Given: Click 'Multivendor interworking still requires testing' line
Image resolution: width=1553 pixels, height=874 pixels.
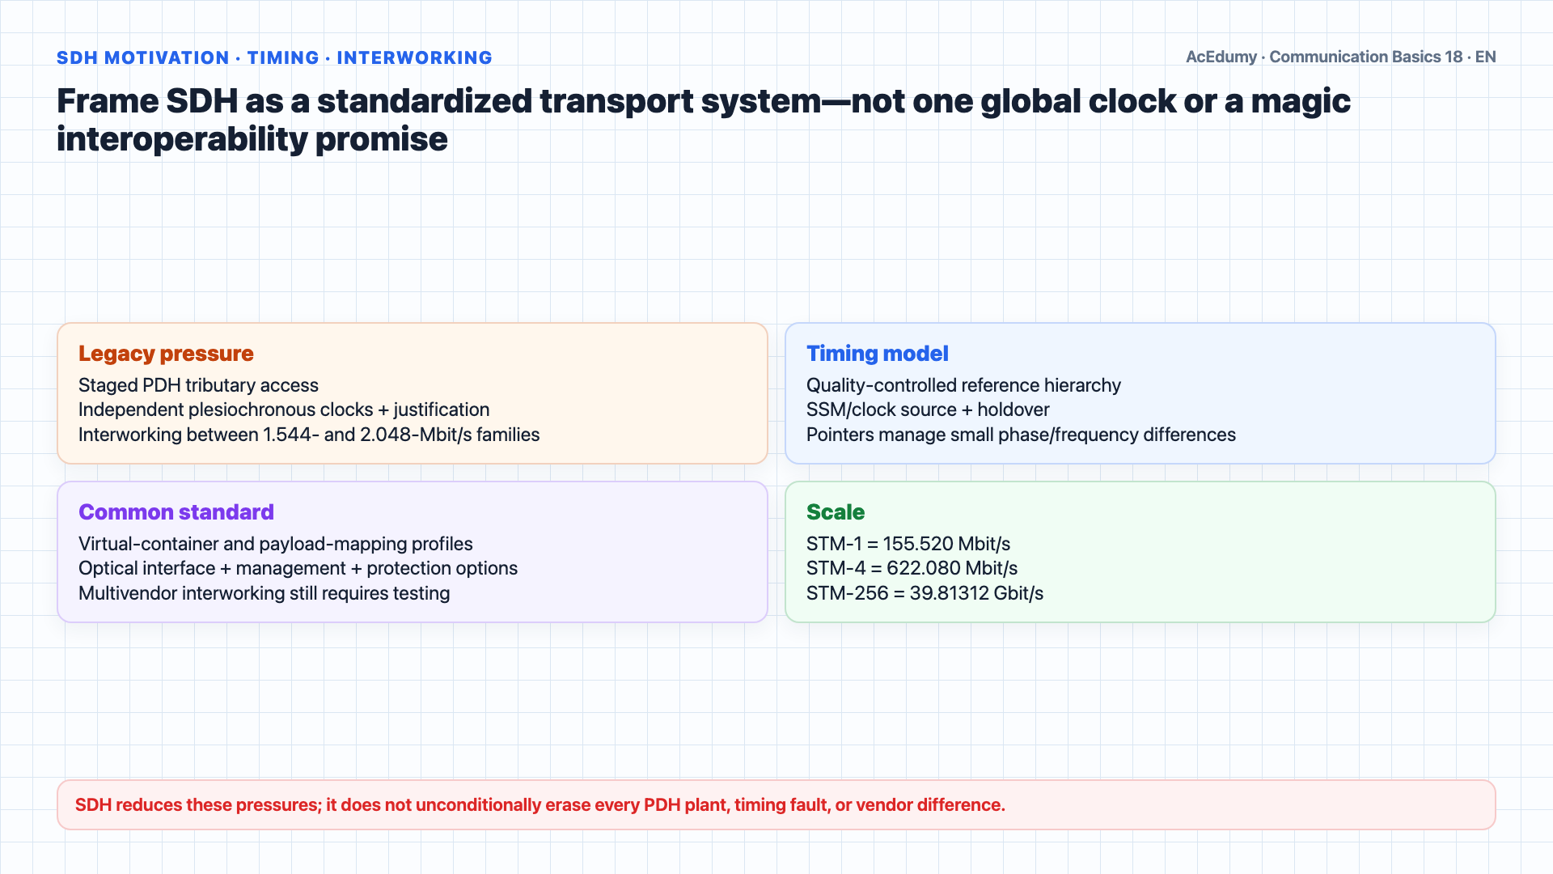Looking at the screenshot, I should [x=264, y=593].
